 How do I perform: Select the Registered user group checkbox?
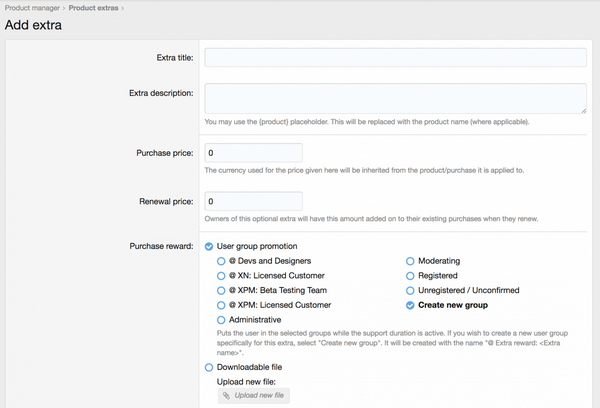(x=410, y=276)
